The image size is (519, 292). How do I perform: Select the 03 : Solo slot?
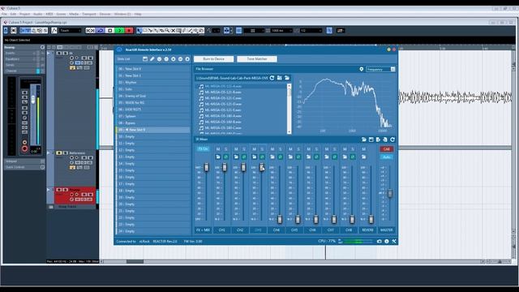click(x=153, y=89)
